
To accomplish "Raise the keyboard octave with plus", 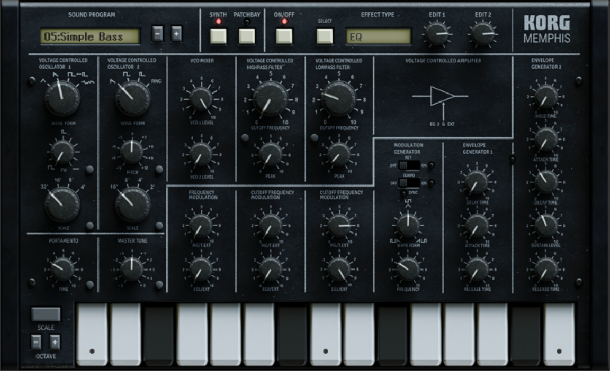I will coord(55,342).
